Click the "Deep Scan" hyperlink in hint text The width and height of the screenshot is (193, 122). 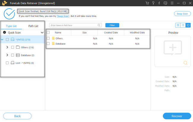click(x=63, y=16)
